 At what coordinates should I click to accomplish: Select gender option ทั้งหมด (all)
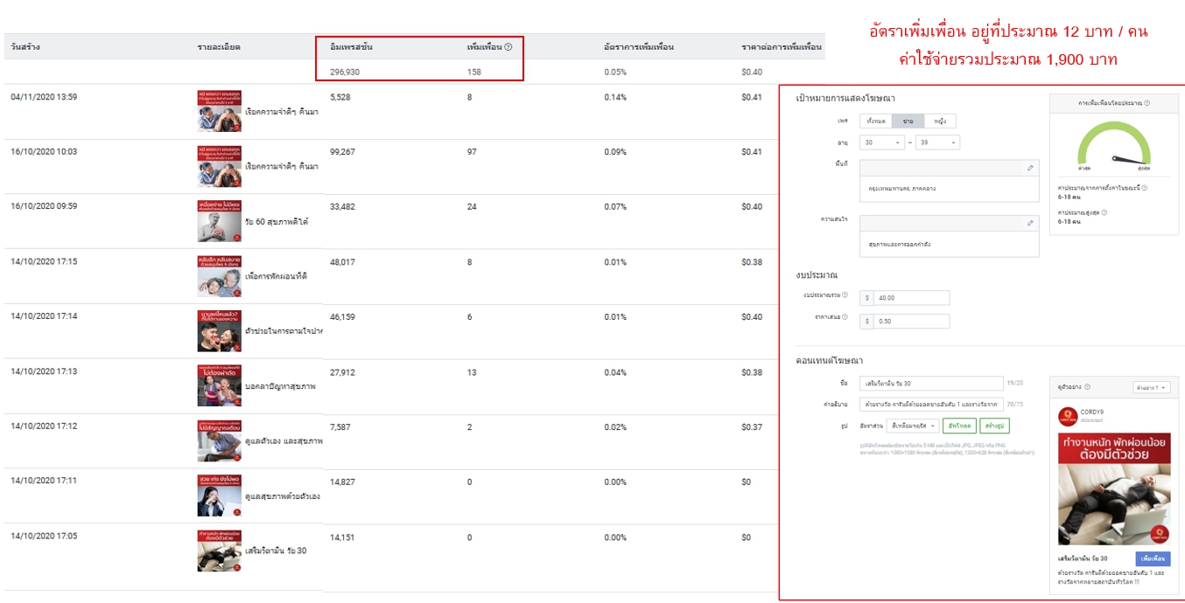(875, 121)
